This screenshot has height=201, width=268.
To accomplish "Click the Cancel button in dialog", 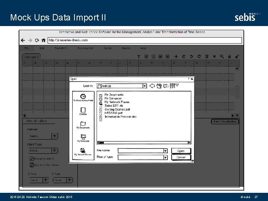I will coord(181,157).
